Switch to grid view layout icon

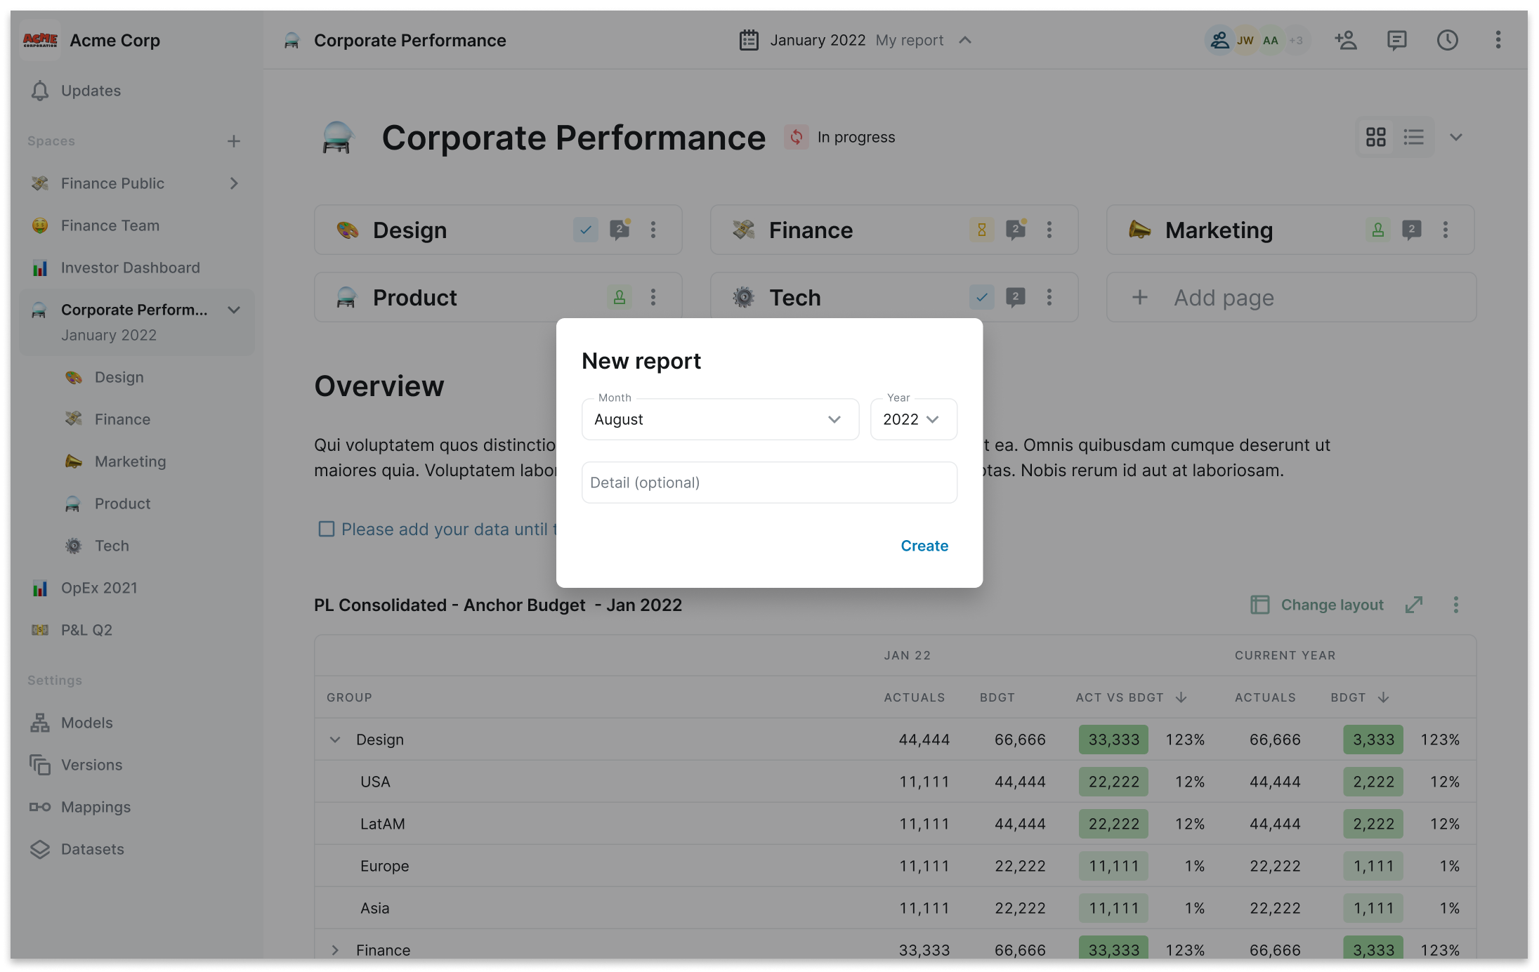click(x=1375, y=137)
